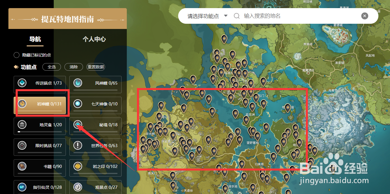This screenshot has width=390, height=194.
Task: Toggle 隐藏已标记的点 radio option
Action: pos(17,55)
